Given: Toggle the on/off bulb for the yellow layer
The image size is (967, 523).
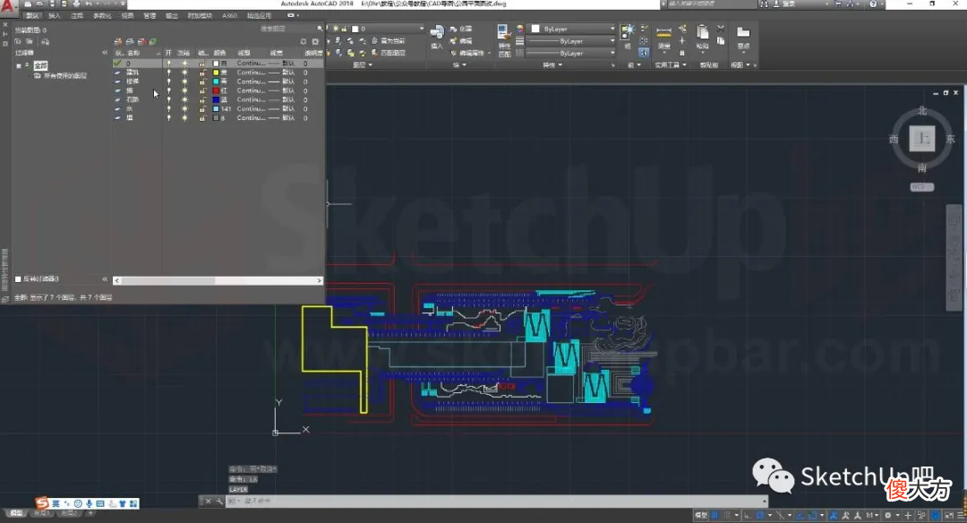Looking at the screenshot, I should (168, 73).
